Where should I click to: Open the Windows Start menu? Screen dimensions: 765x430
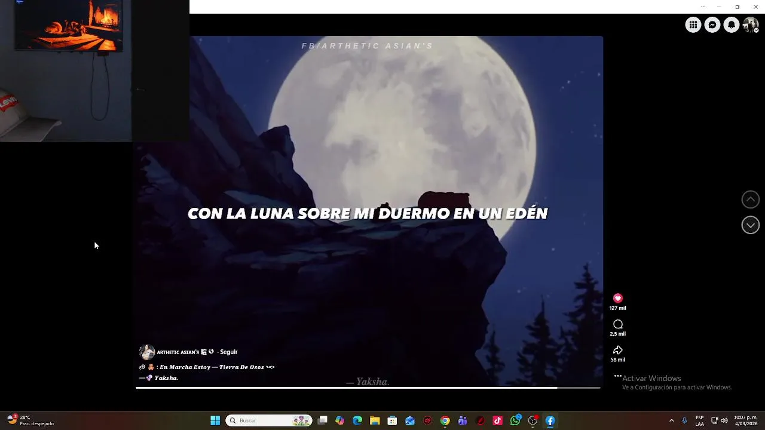pos(215,420)
